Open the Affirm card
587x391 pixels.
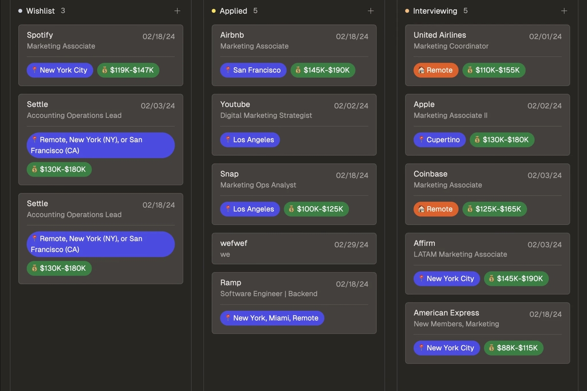488,263
